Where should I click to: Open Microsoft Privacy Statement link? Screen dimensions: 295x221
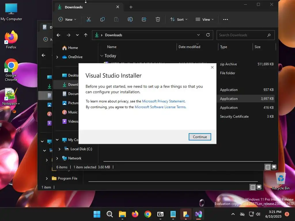click(x=164, y=101)
